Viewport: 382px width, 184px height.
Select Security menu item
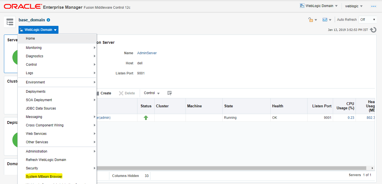57,168
